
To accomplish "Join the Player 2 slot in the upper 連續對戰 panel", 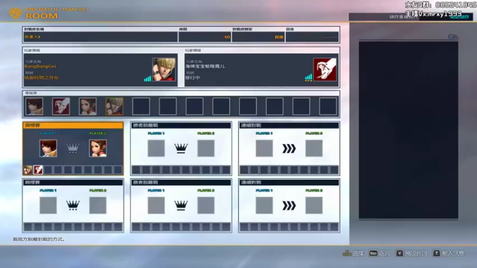I will 314,148.
